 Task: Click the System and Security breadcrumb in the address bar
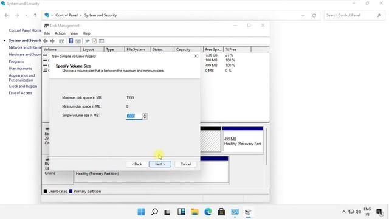pos(100,15)
